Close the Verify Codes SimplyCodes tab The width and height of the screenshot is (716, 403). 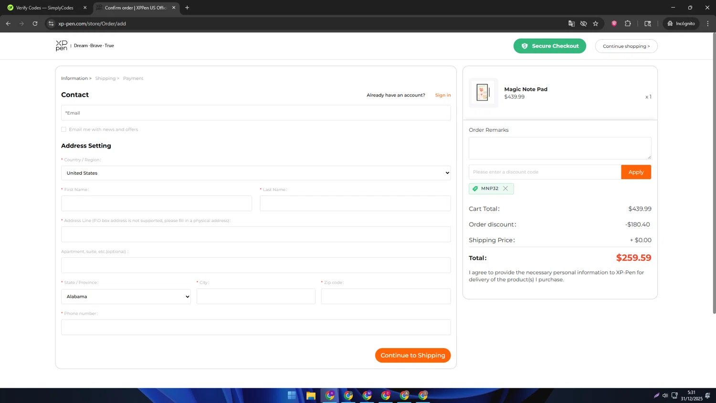coord(85,8)
